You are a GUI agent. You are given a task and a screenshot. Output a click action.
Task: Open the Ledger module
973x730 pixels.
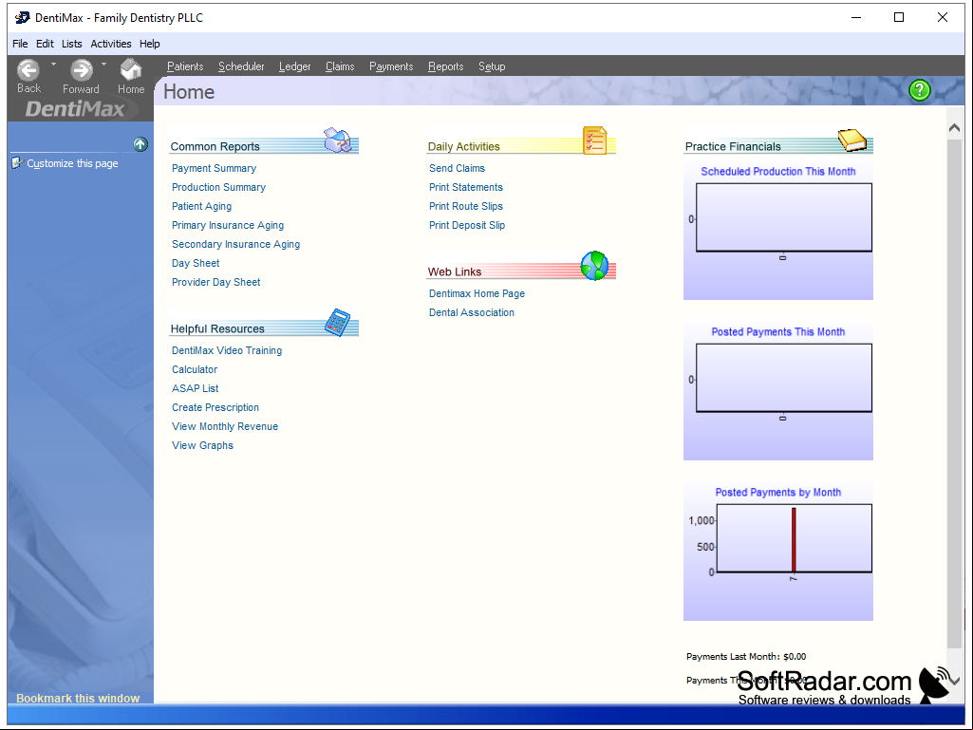tap(295, 66)
